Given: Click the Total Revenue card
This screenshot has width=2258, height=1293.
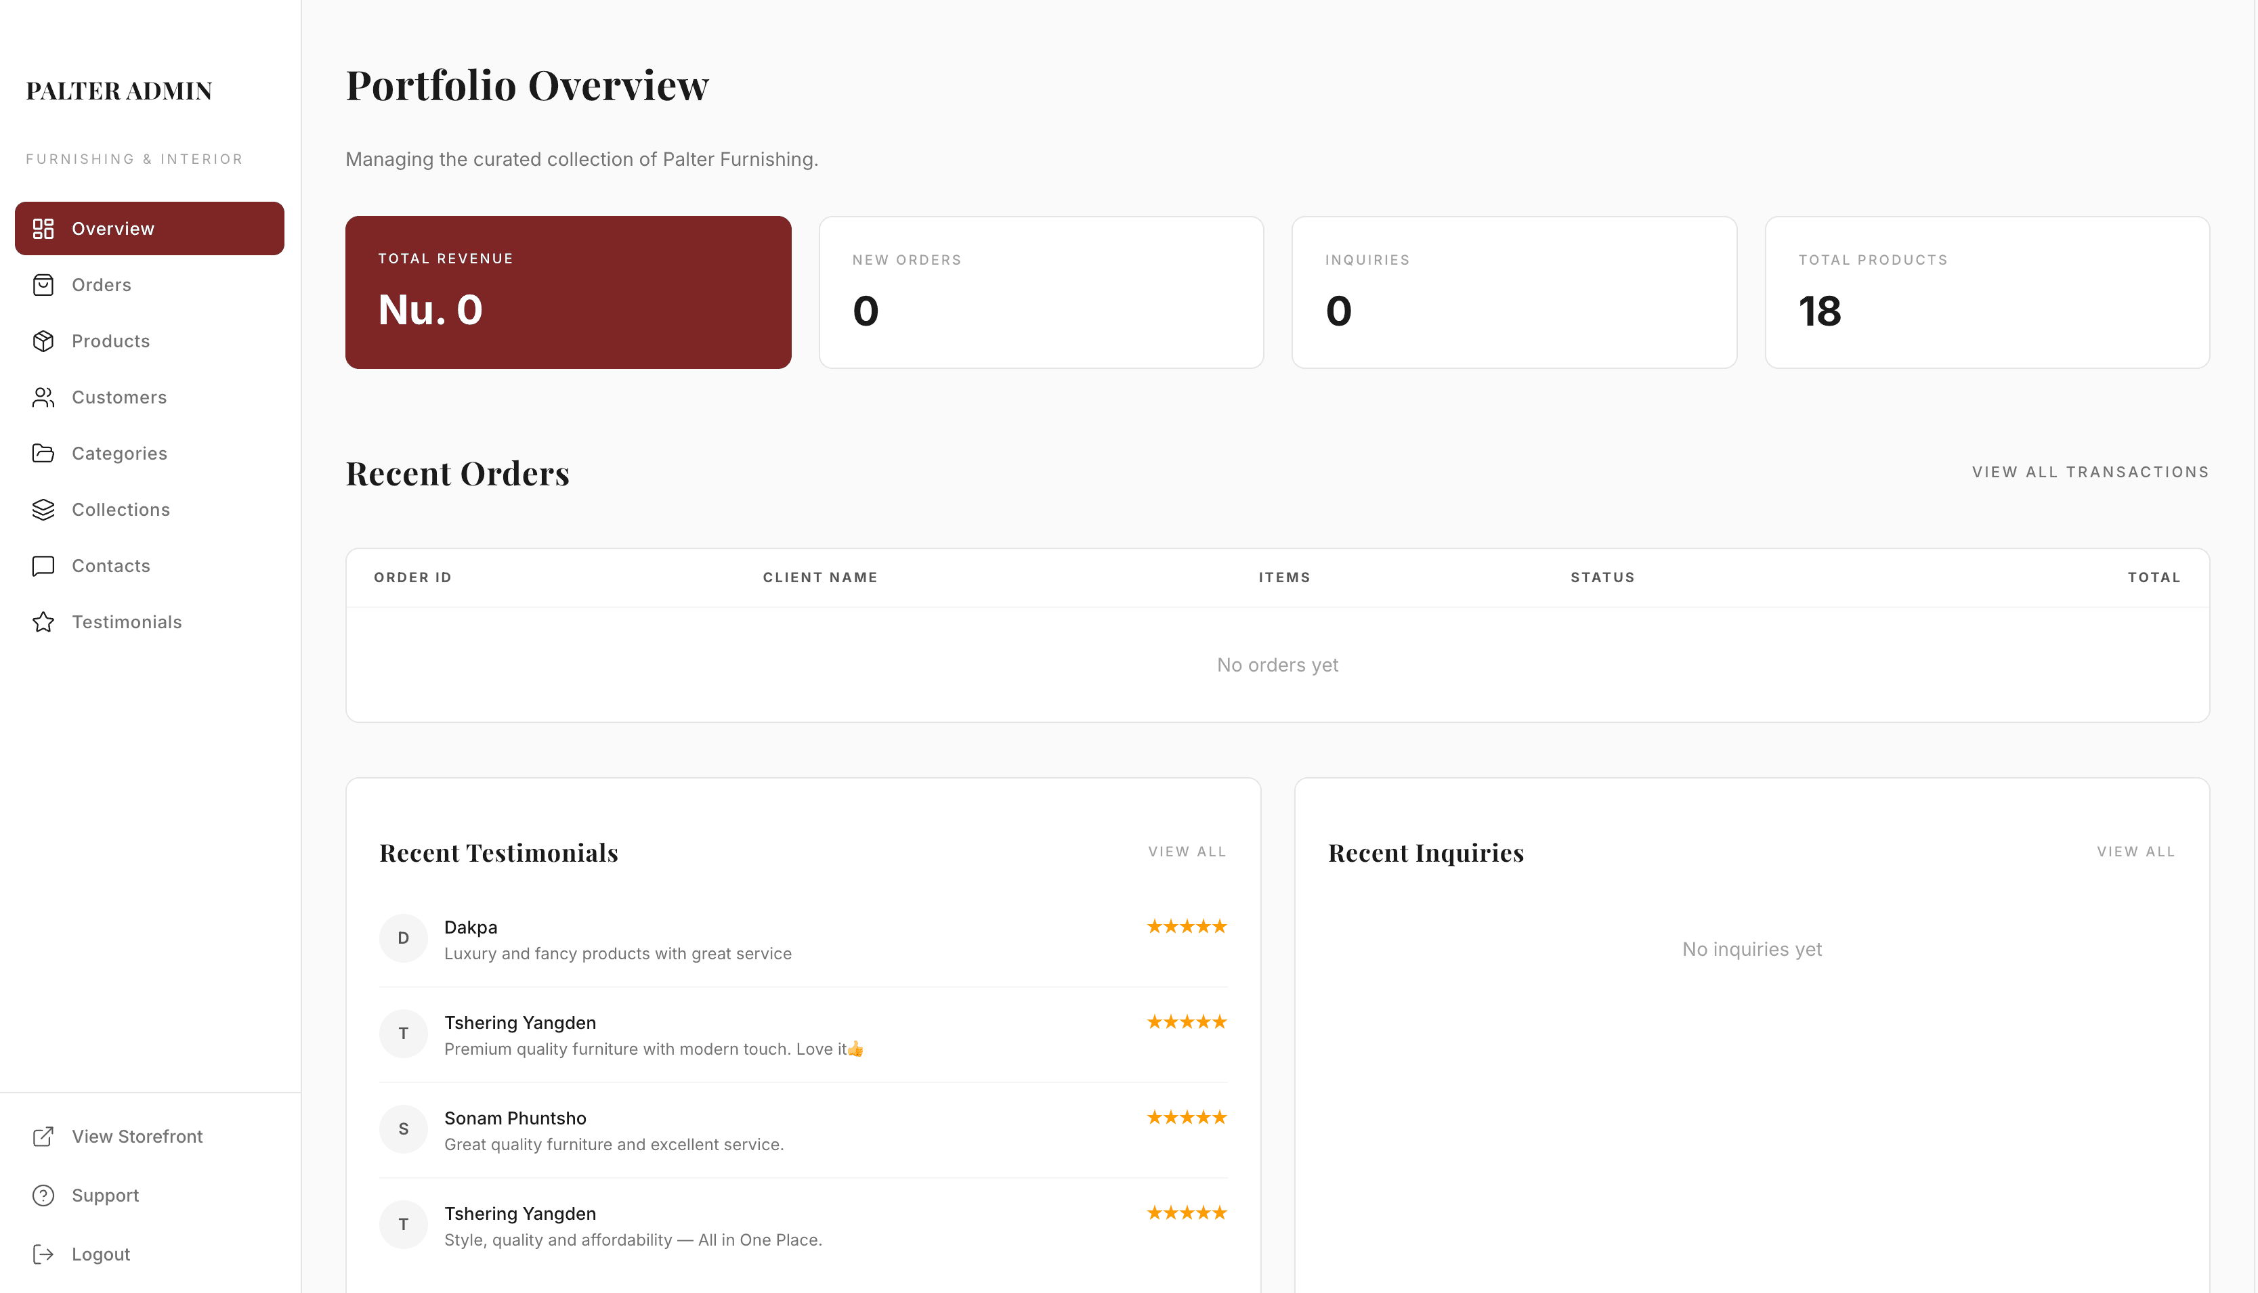Looking at the screenshot, I should (x=568, y=292).
